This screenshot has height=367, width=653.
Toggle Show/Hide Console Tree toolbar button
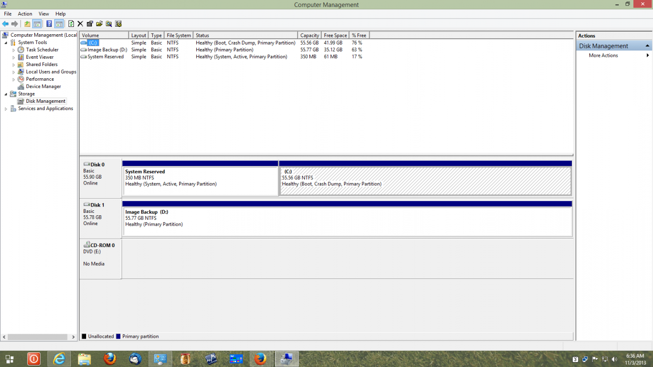coord(37,23)
